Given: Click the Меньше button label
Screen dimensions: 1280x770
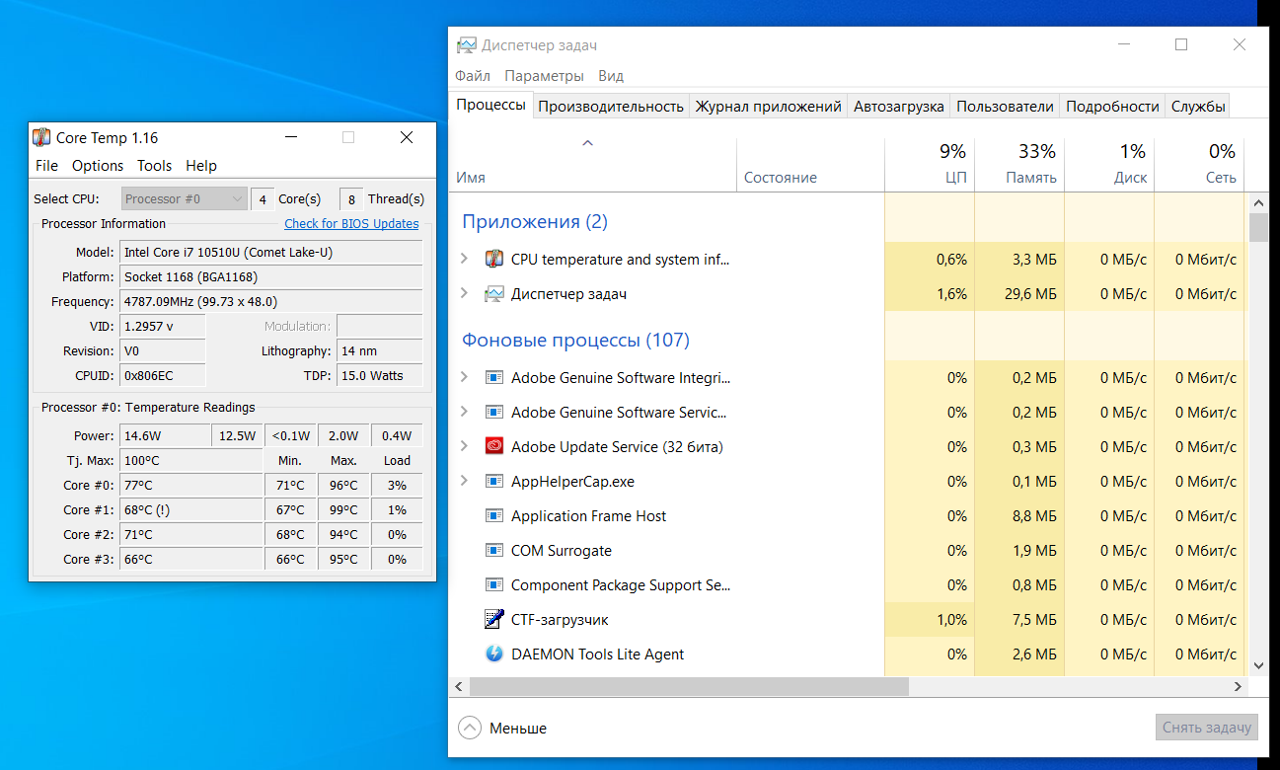Looking at the screenshot, I should pos(518,729).
